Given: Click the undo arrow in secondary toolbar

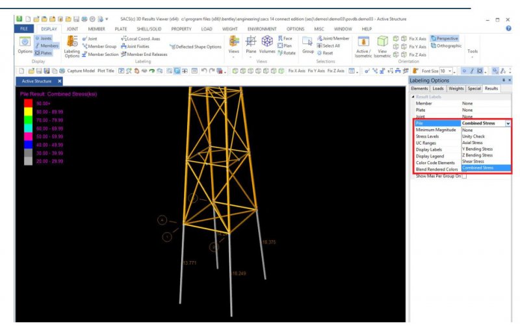Looking at the screenshot, I should [204, 71].
